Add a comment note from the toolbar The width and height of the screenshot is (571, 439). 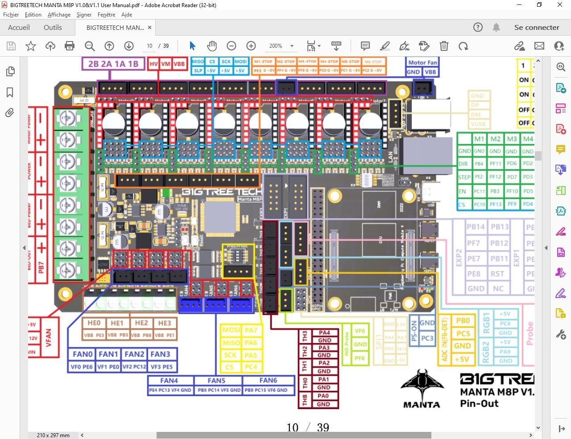tap(365, 46)
